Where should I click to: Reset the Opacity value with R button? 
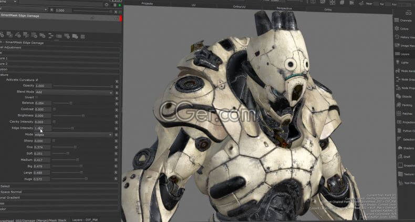point(117,87)
